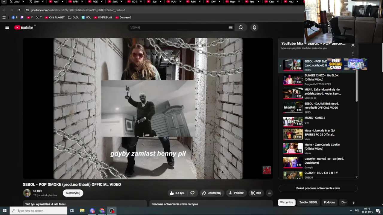Image resolution: width=383 pixels, height=215 pixels.
Task: Show hidden system tray icons
Action: pyautogui.click(x=351, y=211)
